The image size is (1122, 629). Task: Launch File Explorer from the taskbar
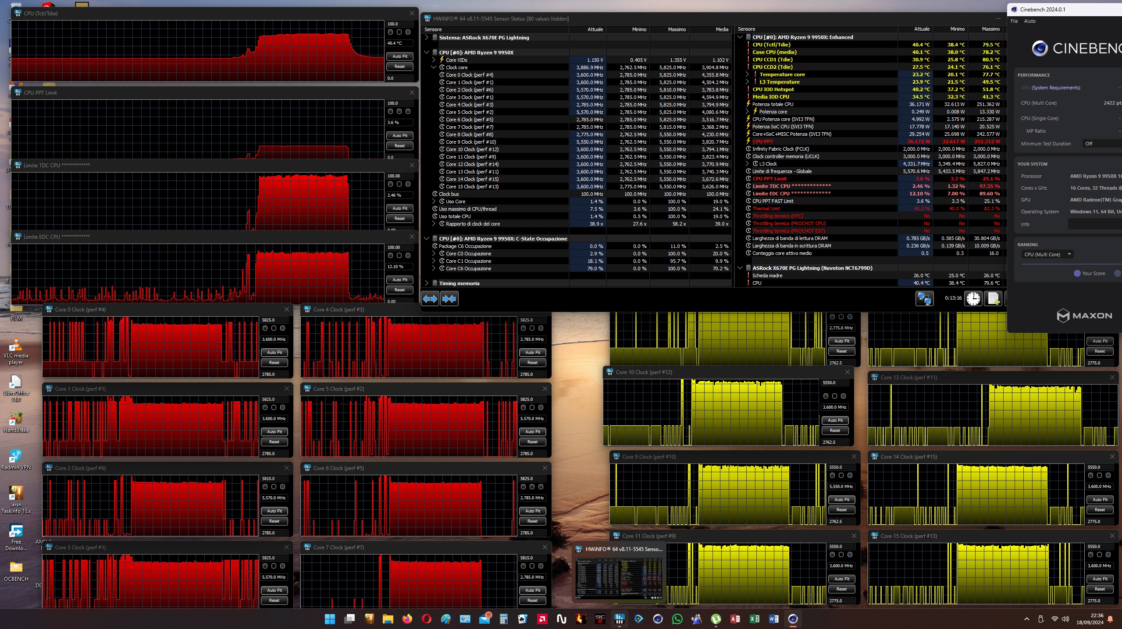388,619
